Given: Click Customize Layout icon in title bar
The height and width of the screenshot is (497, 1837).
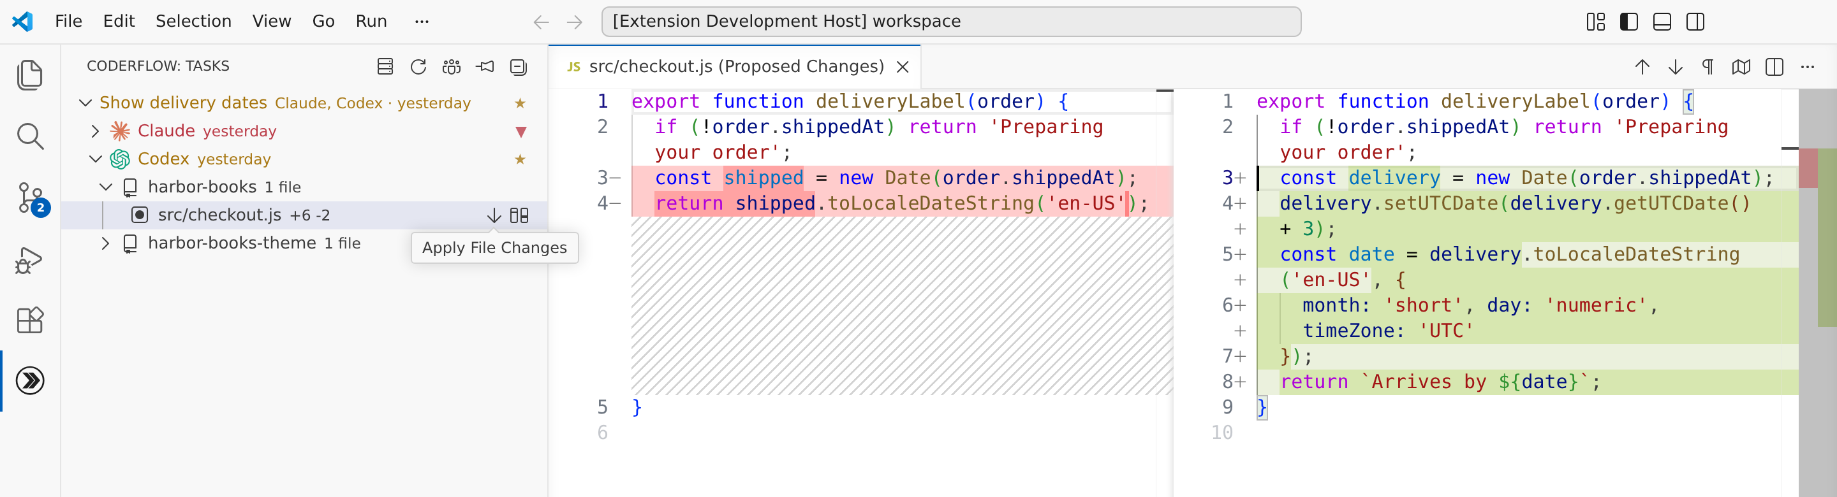Looking at the screenshot, I should click(x=1596, y=22).
